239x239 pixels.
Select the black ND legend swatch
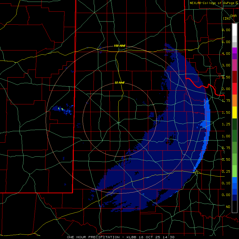tap(234, 207)
